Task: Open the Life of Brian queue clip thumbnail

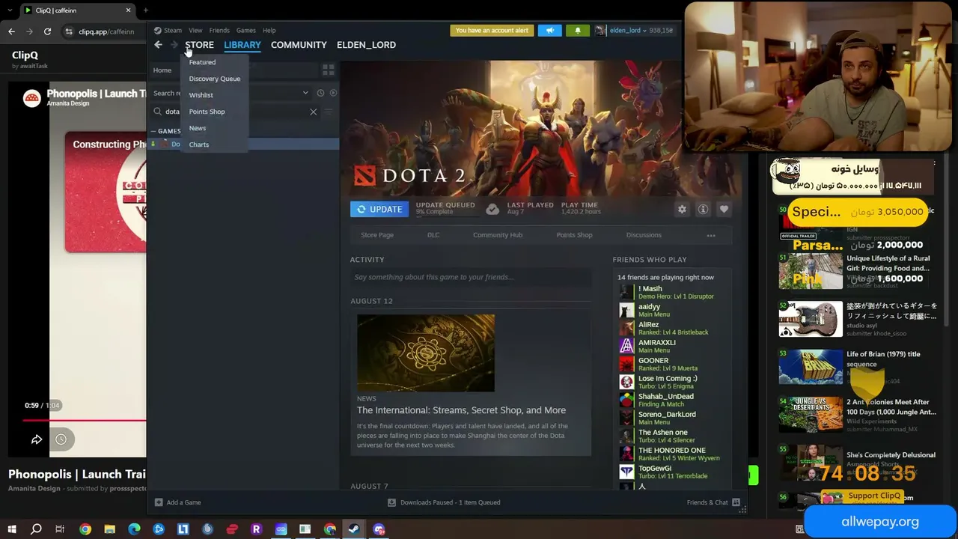Action: (x=811, y=366)
